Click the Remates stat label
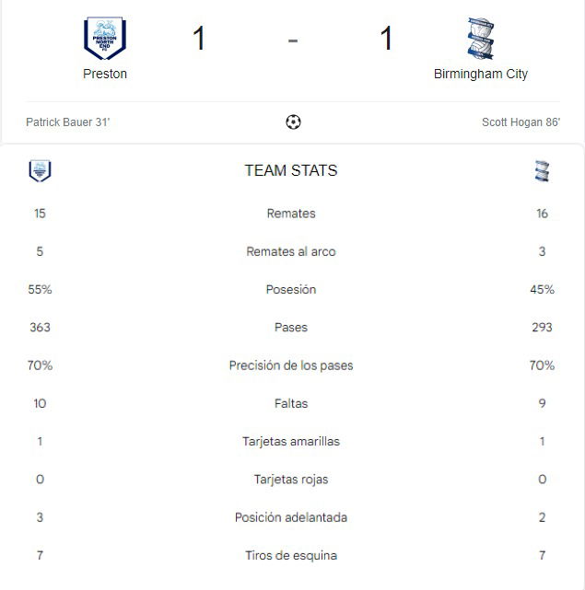This screenshot has width=585, height=590. (x=291, y=214)
